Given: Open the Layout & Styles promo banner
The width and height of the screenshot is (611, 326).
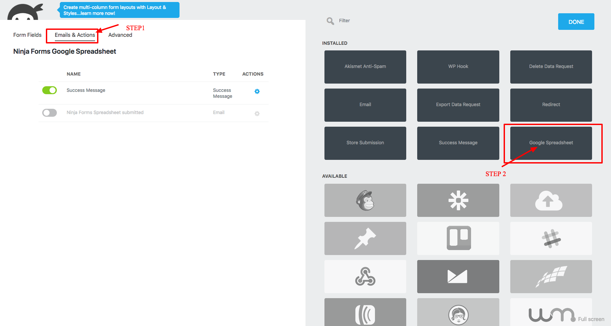Looking at the screenshot, I should point(119,10).
